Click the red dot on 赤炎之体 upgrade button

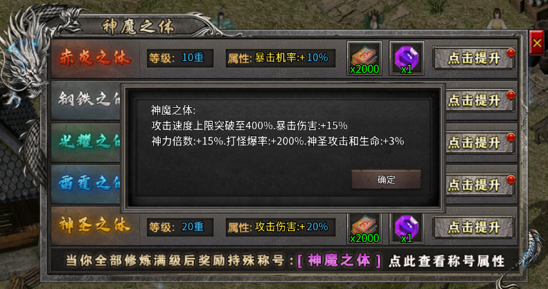click(x=511, y=53)
